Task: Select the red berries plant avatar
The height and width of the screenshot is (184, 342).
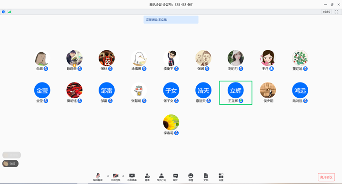Action: point(300,58)
